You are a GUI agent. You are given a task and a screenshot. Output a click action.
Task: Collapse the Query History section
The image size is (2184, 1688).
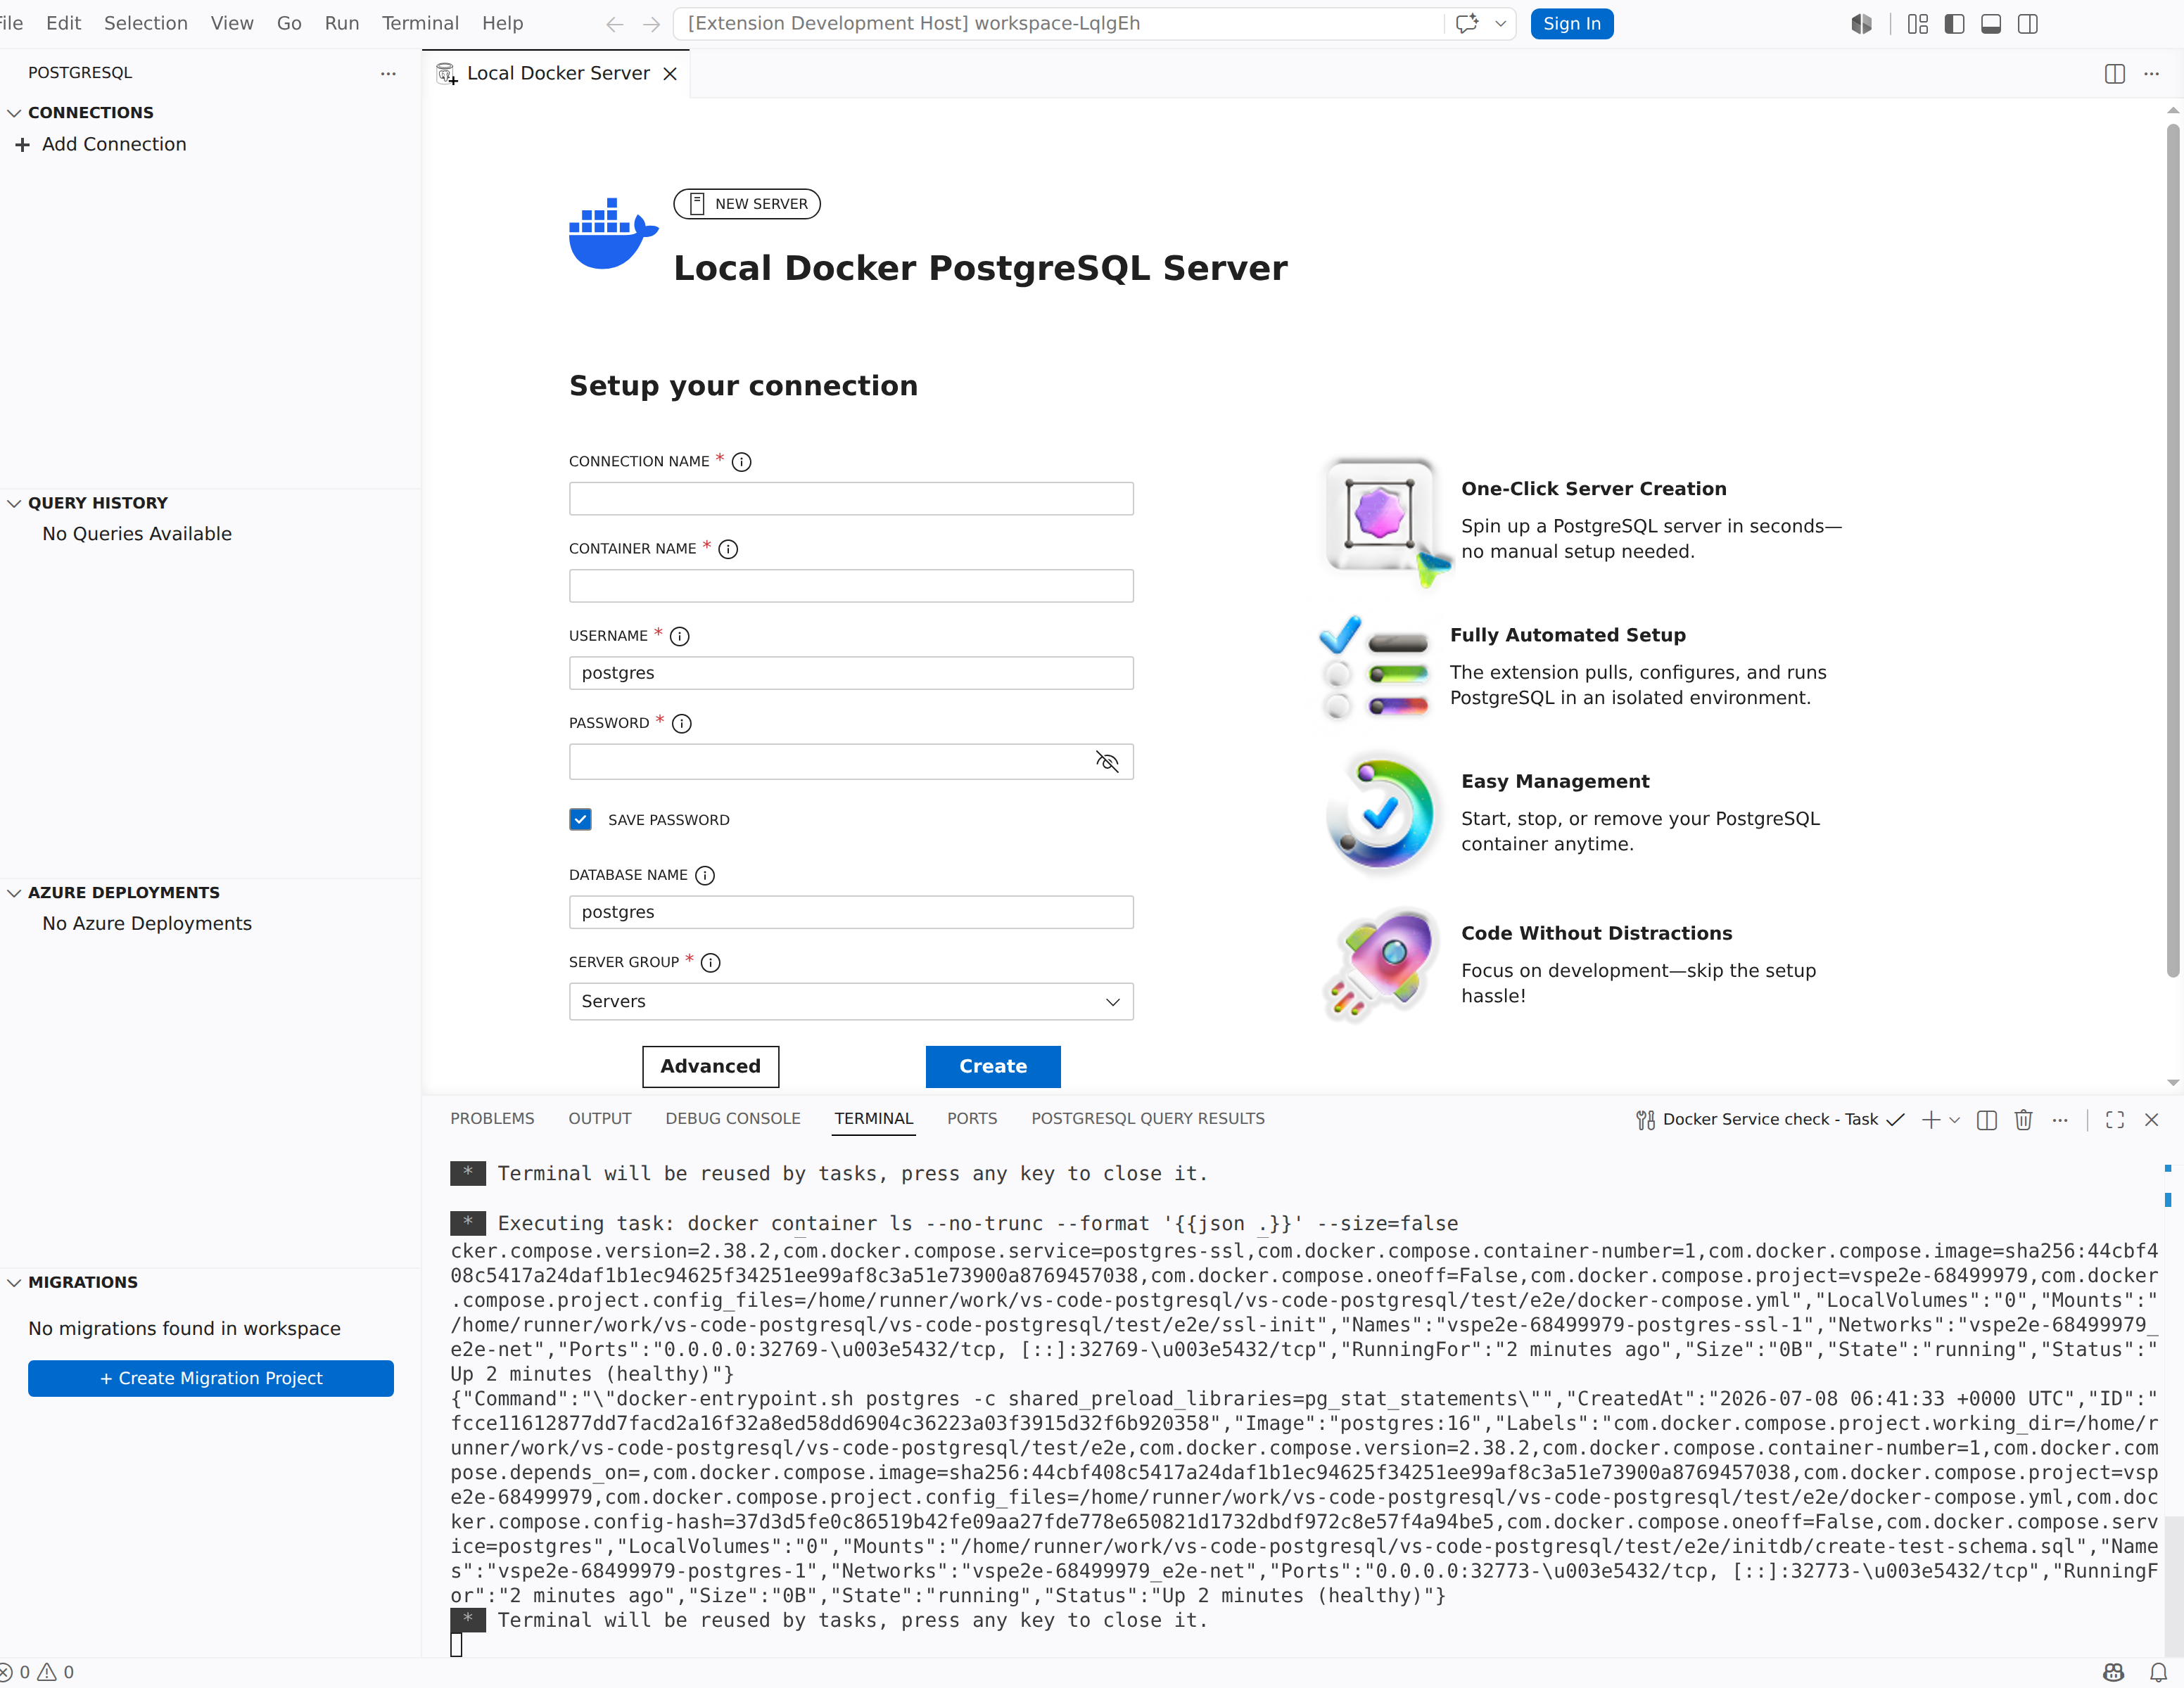14,504
